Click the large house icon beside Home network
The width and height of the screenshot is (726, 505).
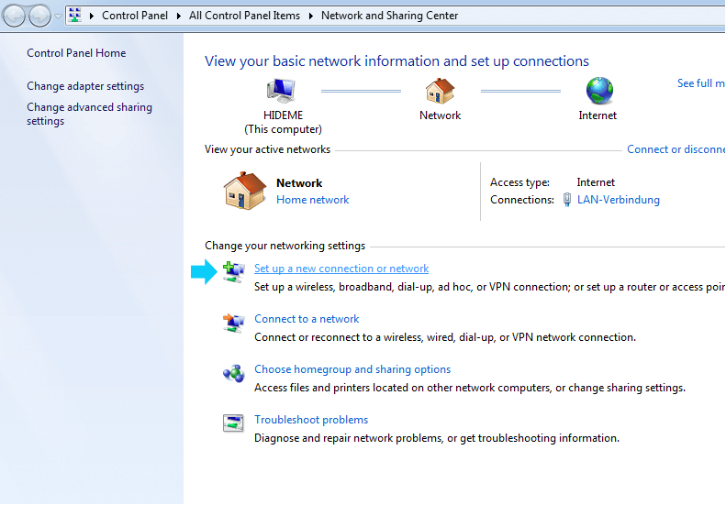(245, 191)
